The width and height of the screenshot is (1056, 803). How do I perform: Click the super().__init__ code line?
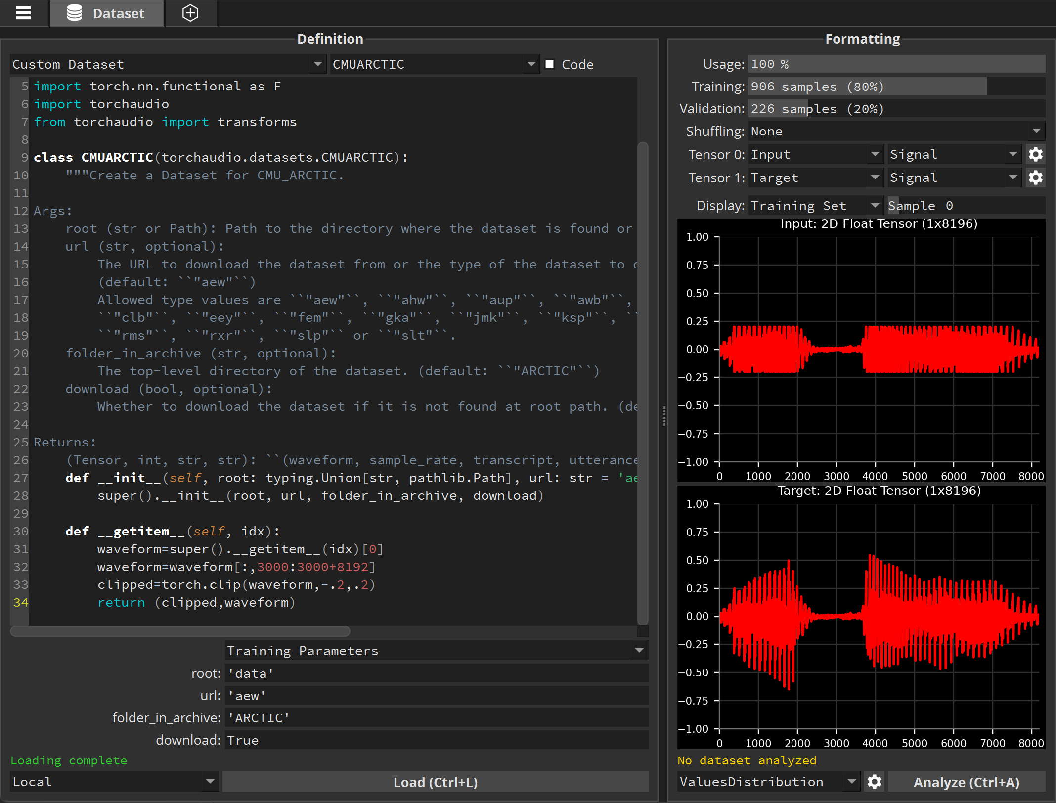pyautogui.click(x=320, y=496)
